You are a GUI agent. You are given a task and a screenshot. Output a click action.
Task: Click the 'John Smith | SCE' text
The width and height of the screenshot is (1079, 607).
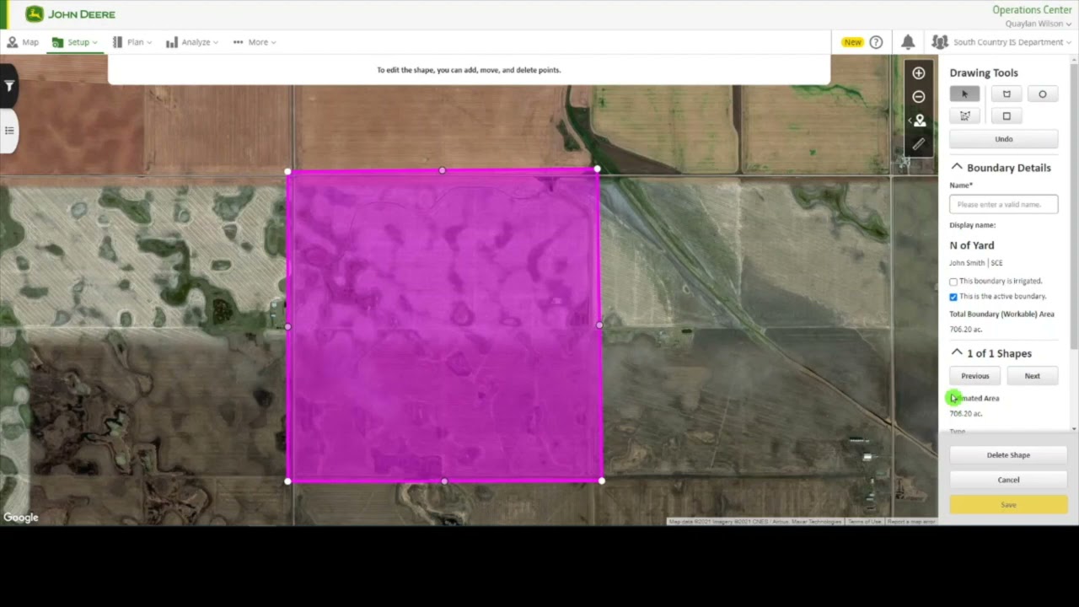coord(976,263)
